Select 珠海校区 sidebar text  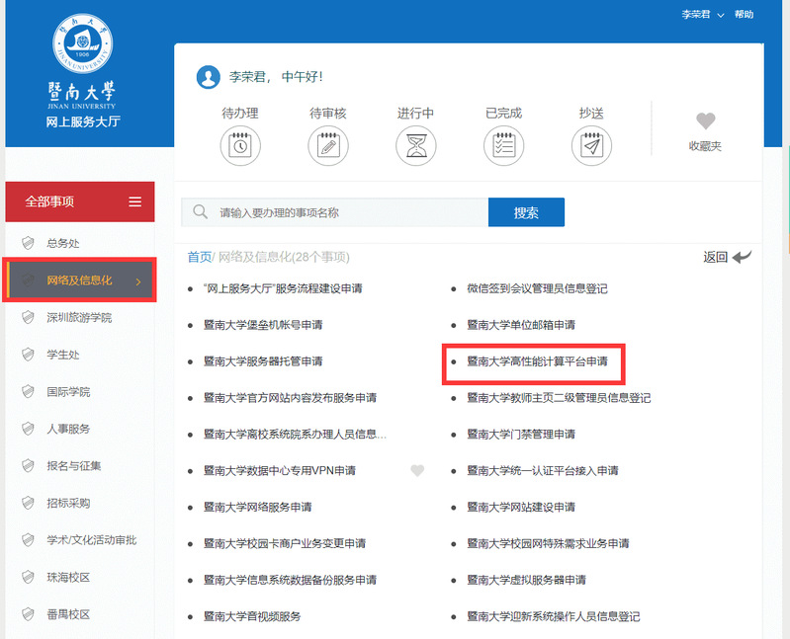68,577
